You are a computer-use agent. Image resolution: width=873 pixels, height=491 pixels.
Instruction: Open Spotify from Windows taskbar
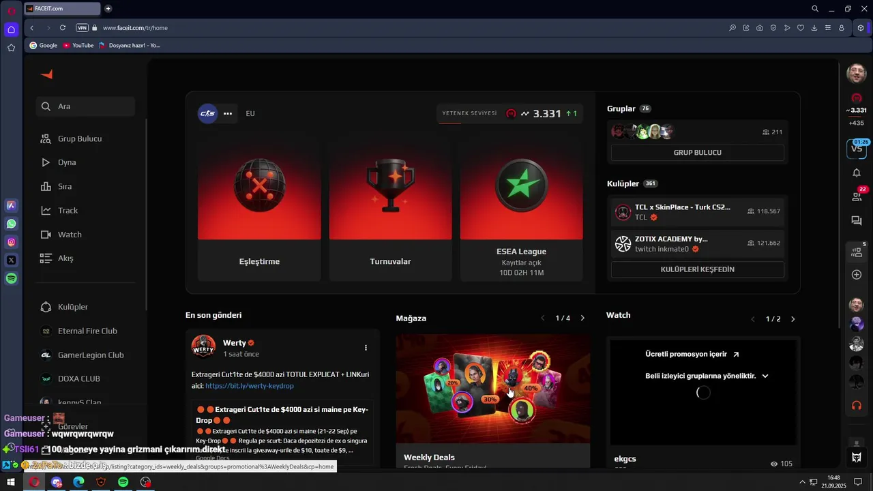point(123,482)
